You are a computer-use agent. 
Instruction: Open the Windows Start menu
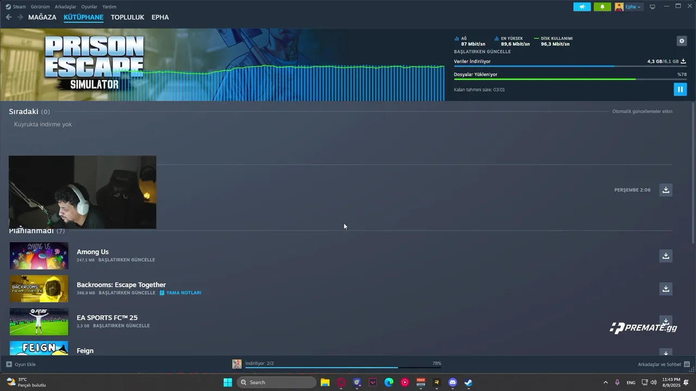pyautogui.click(x=228, y=382)
